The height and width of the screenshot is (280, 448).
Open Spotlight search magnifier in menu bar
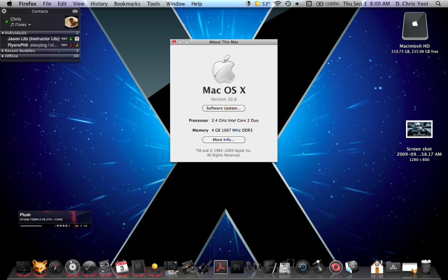tap(438, 3)
